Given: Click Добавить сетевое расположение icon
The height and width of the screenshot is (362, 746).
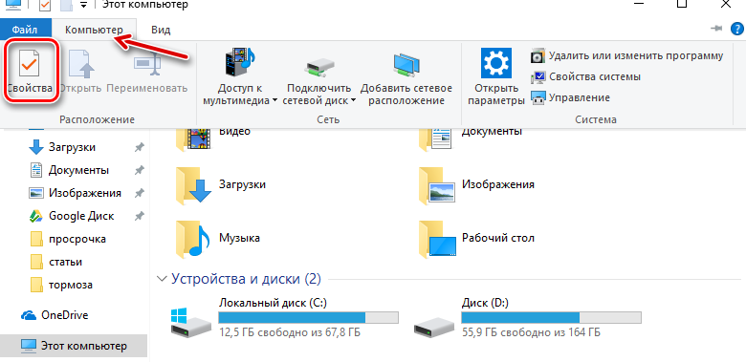Looking at the screenshot, I should click(x=406, y=64).
